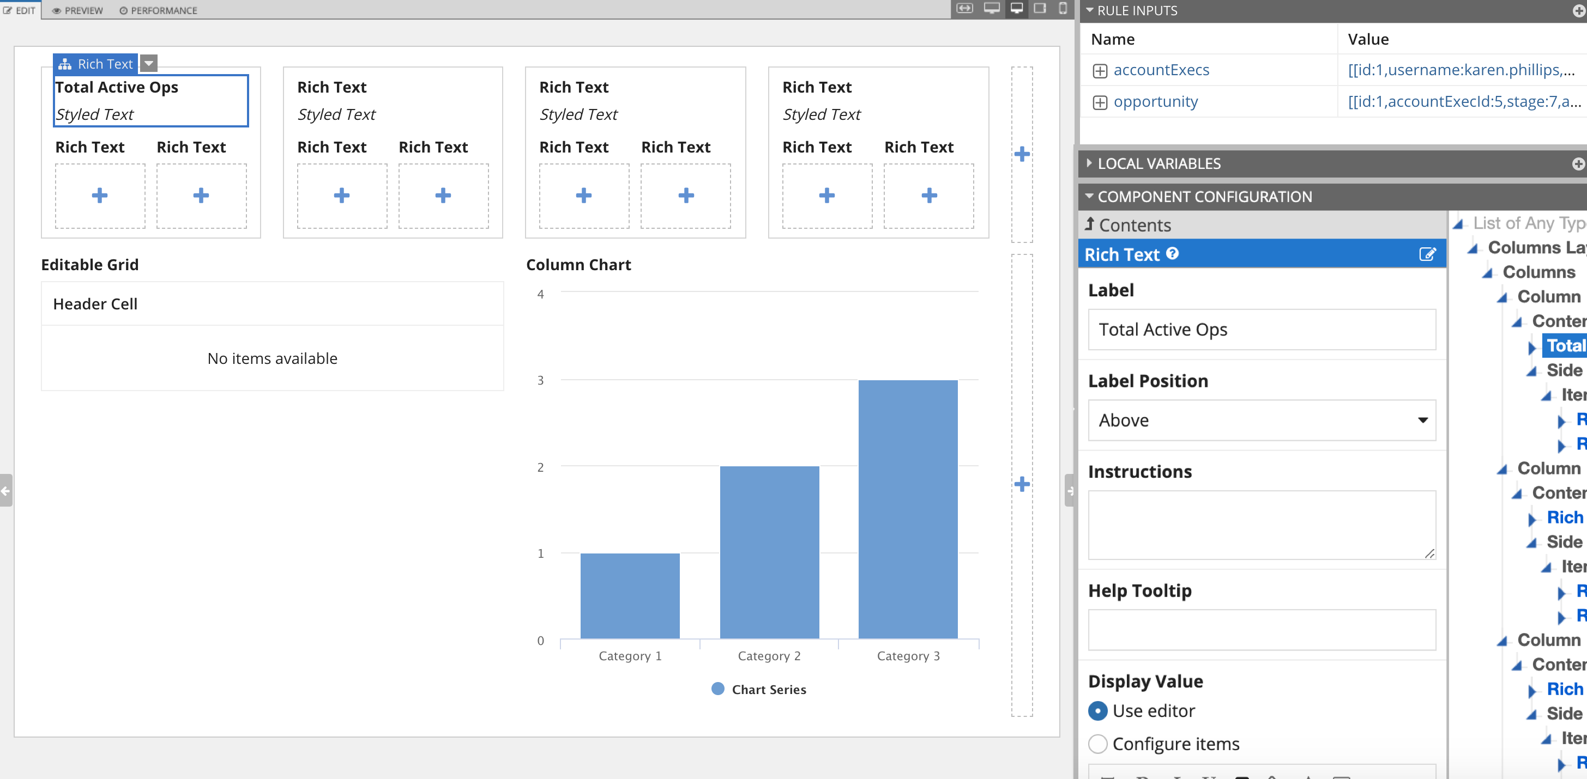Select the Editable Grid label
Viewport: 1587px width, 779px height.
pyautogui.click(x=90, y=264)
